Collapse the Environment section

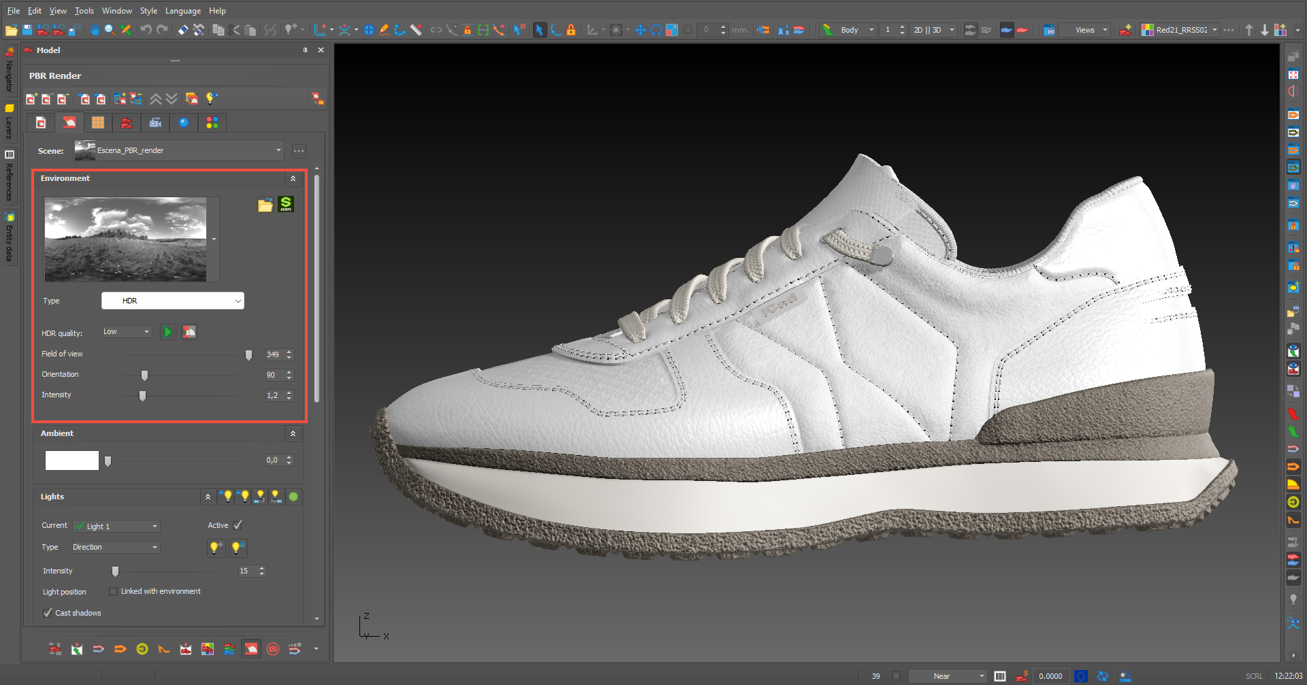[293, 179]
